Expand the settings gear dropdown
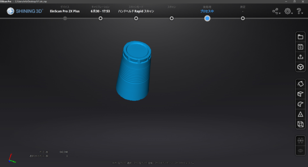The image size is (308, 167). (x=288, y=12)
